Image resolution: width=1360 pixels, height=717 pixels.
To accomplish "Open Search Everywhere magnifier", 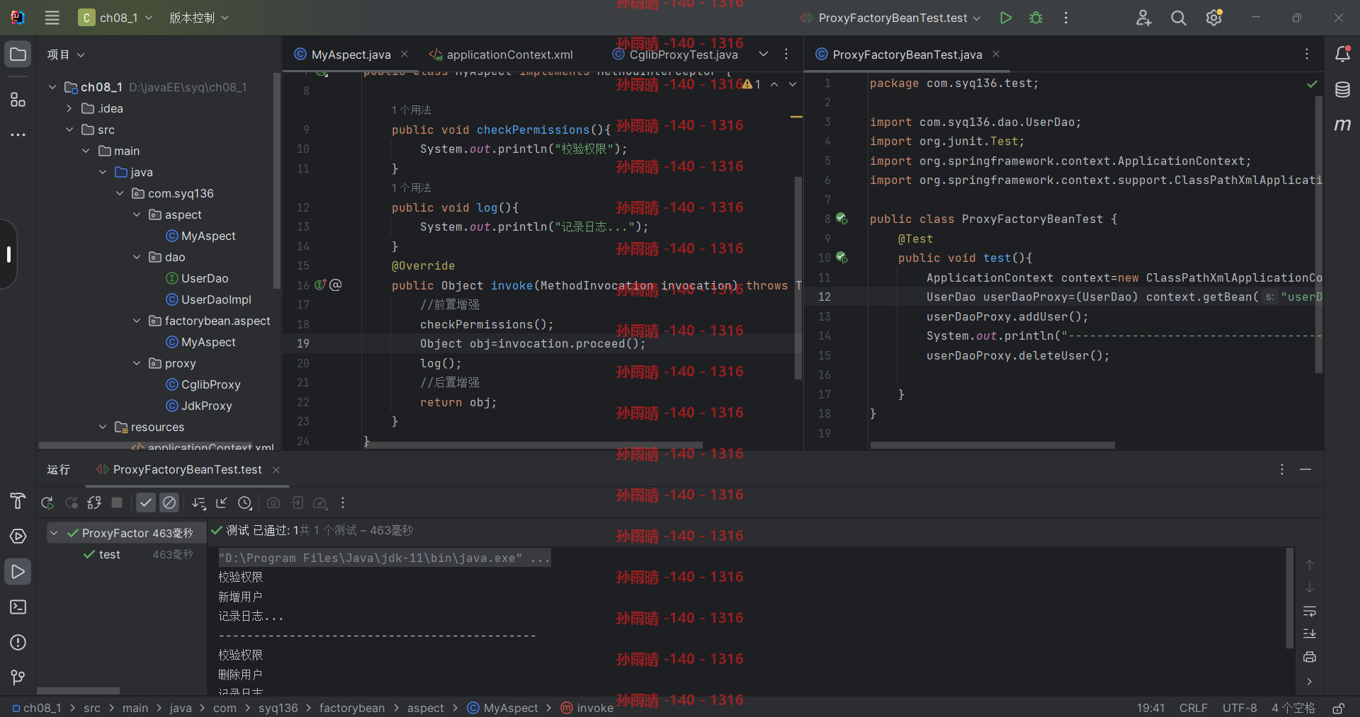I will 1179,18.
